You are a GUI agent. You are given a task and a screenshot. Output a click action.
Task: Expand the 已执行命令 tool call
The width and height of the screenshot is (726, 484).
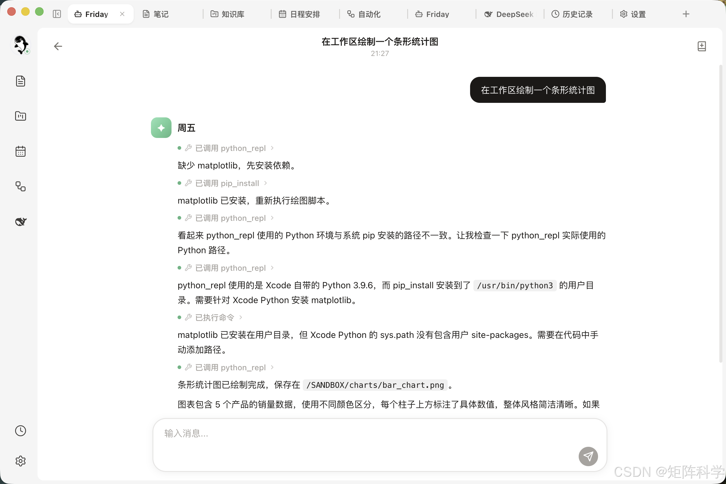210,318
